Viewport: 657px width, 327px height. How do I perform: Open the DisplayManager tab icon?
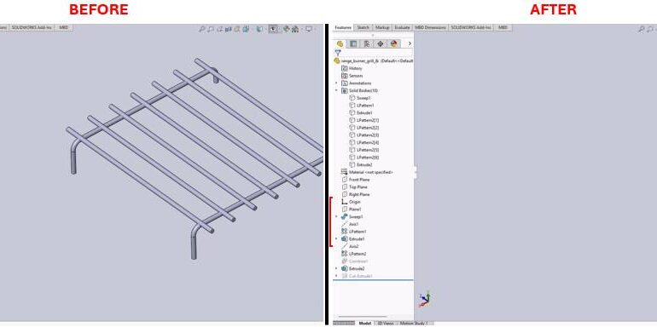(393, 43)
